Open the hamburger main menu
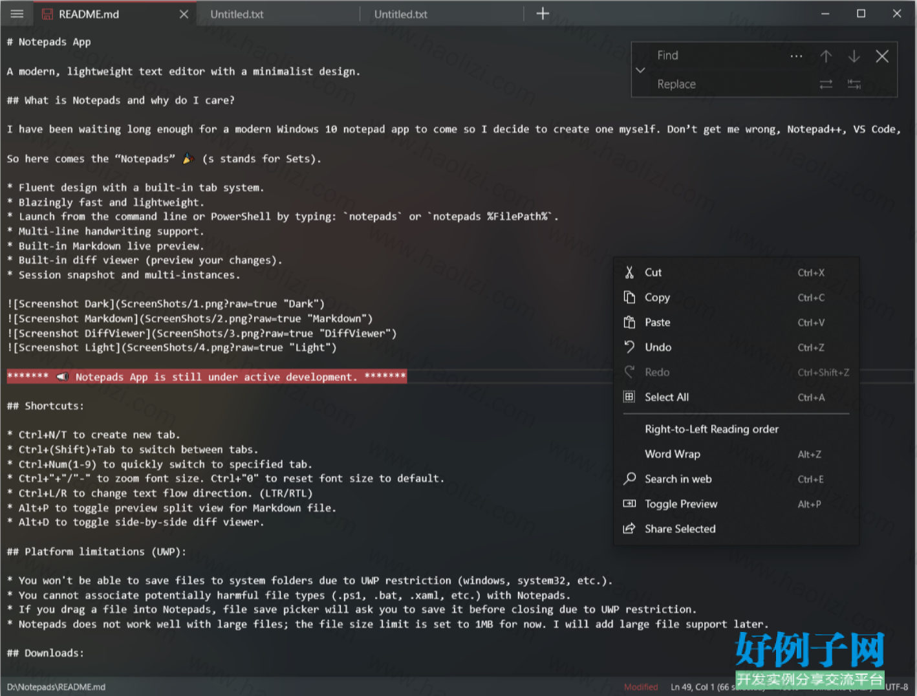Screen dimensions: 917x696 (x=17, y=14)
